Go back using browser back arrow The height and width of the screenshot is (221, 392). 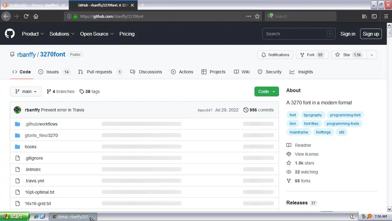[6, 16]
